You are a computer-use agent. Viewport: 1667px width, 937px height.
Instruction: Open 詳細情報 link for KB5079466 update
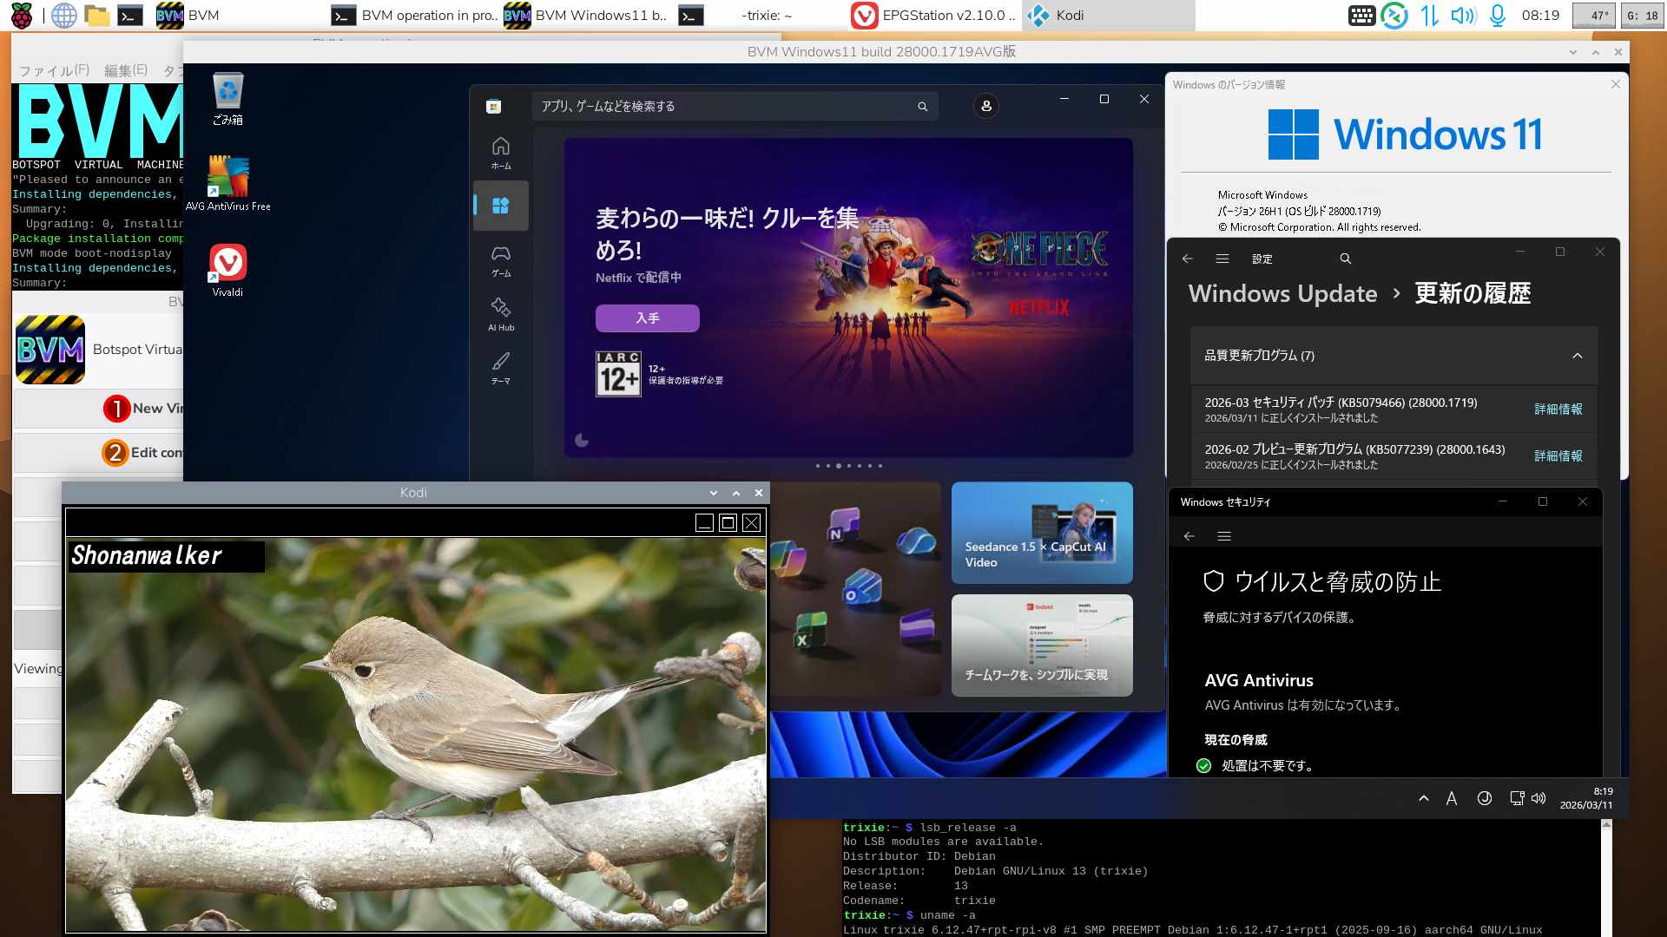pos(1558,410)
